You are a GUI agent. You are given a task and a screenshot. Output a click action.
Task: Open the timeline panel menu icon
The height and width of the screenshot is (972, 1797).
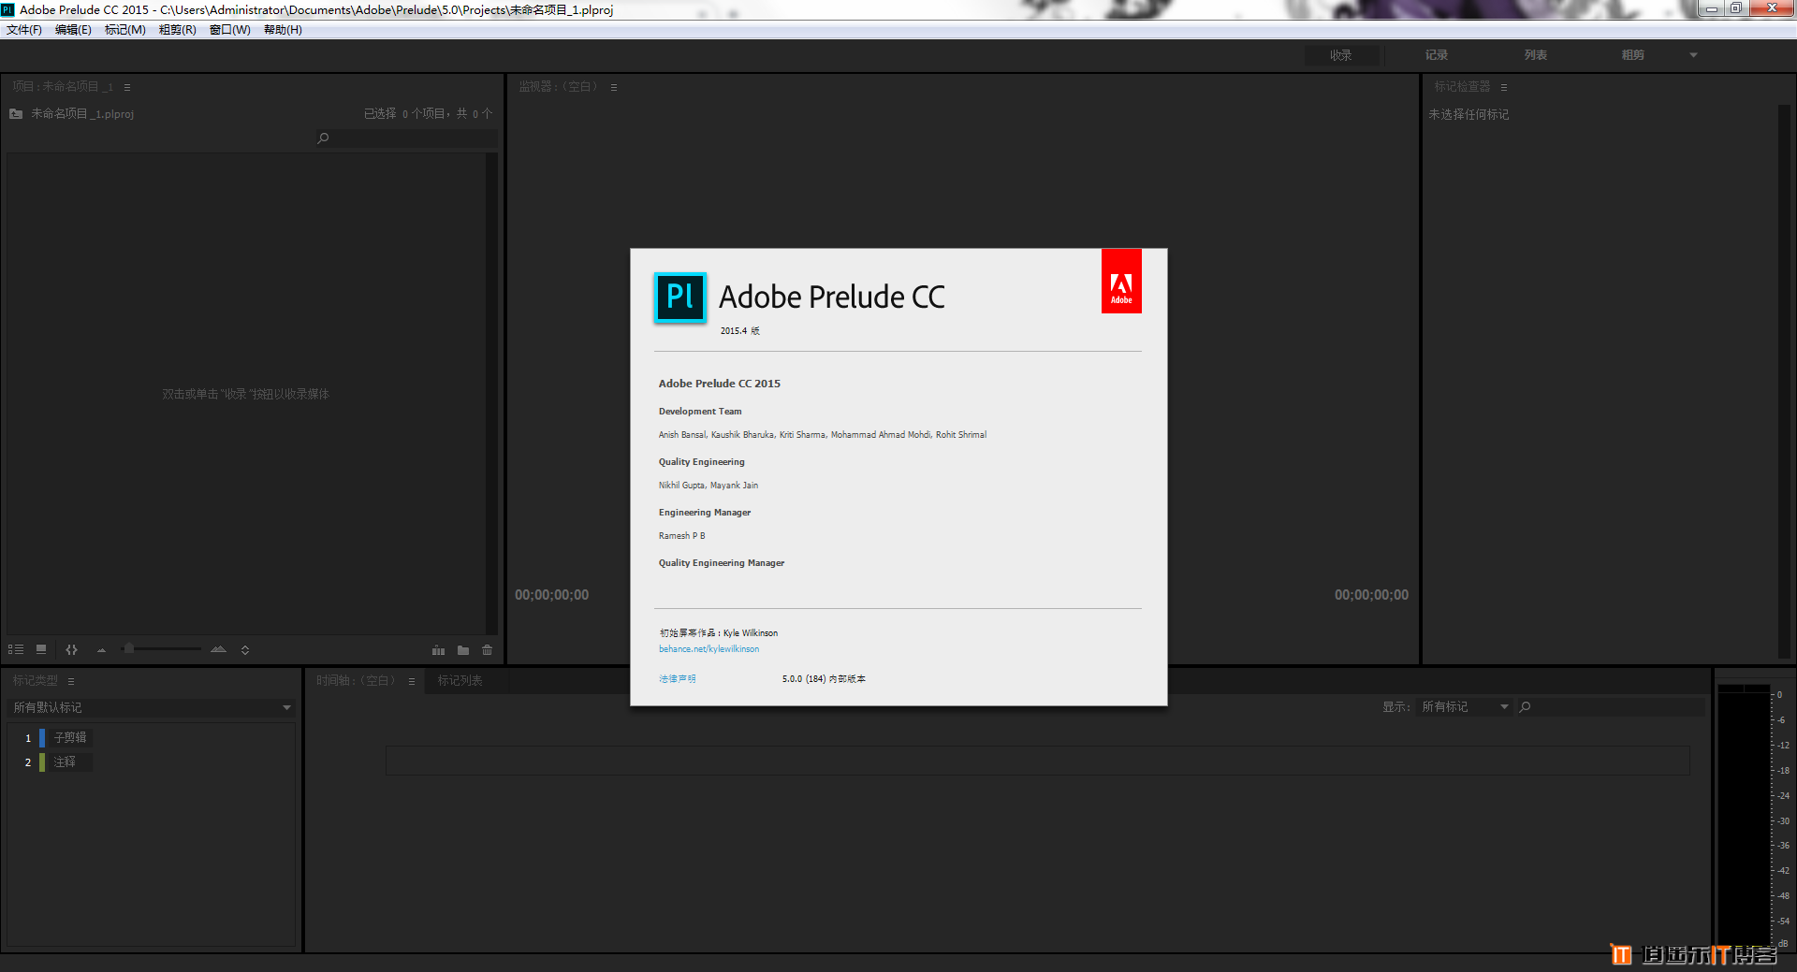(x=412, y=681)
